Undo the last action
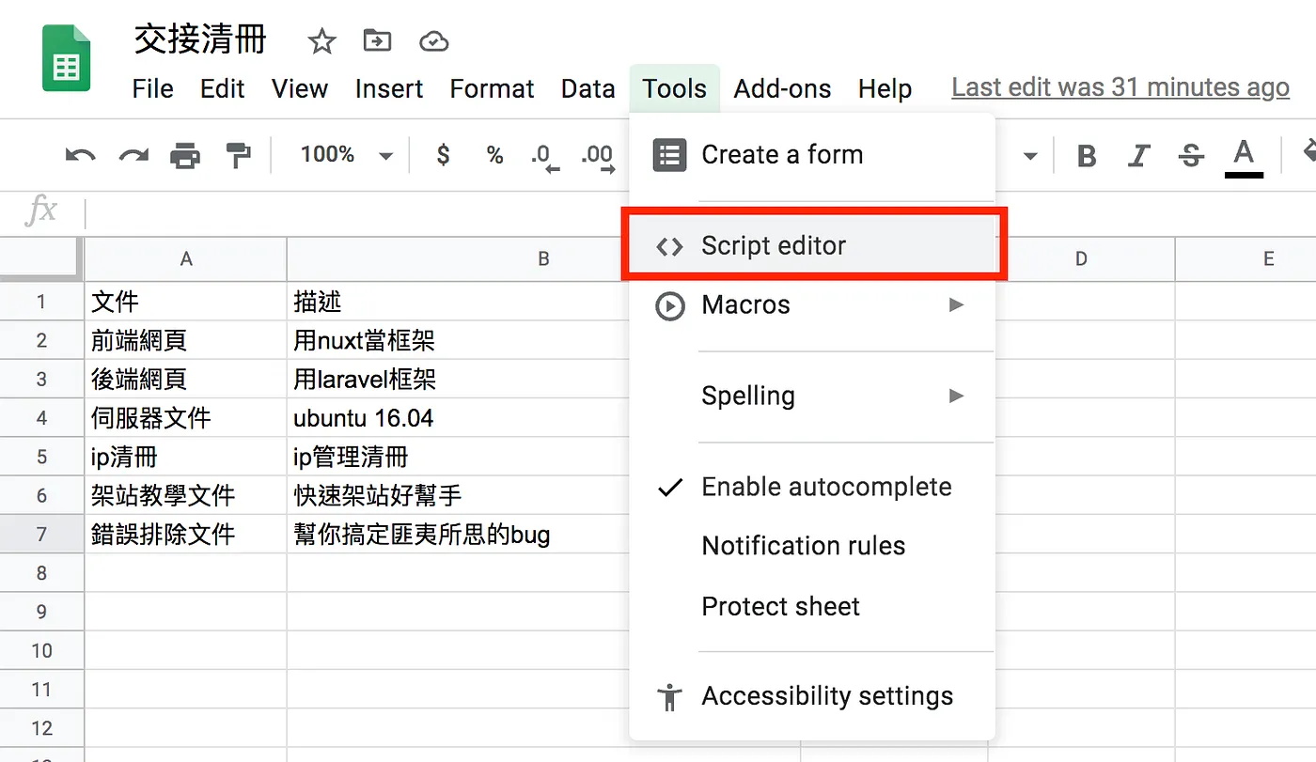Screen dimensions: 1316x762 tap(80, 155)
